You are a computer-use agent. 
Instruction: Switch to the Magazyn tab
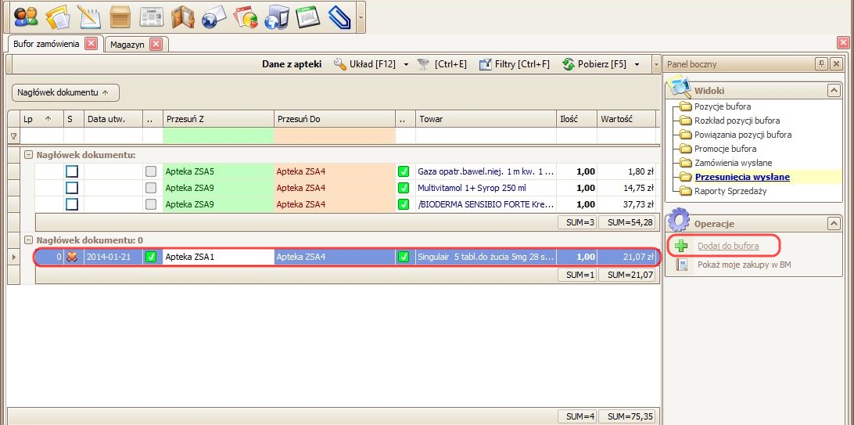pos(127,45)
